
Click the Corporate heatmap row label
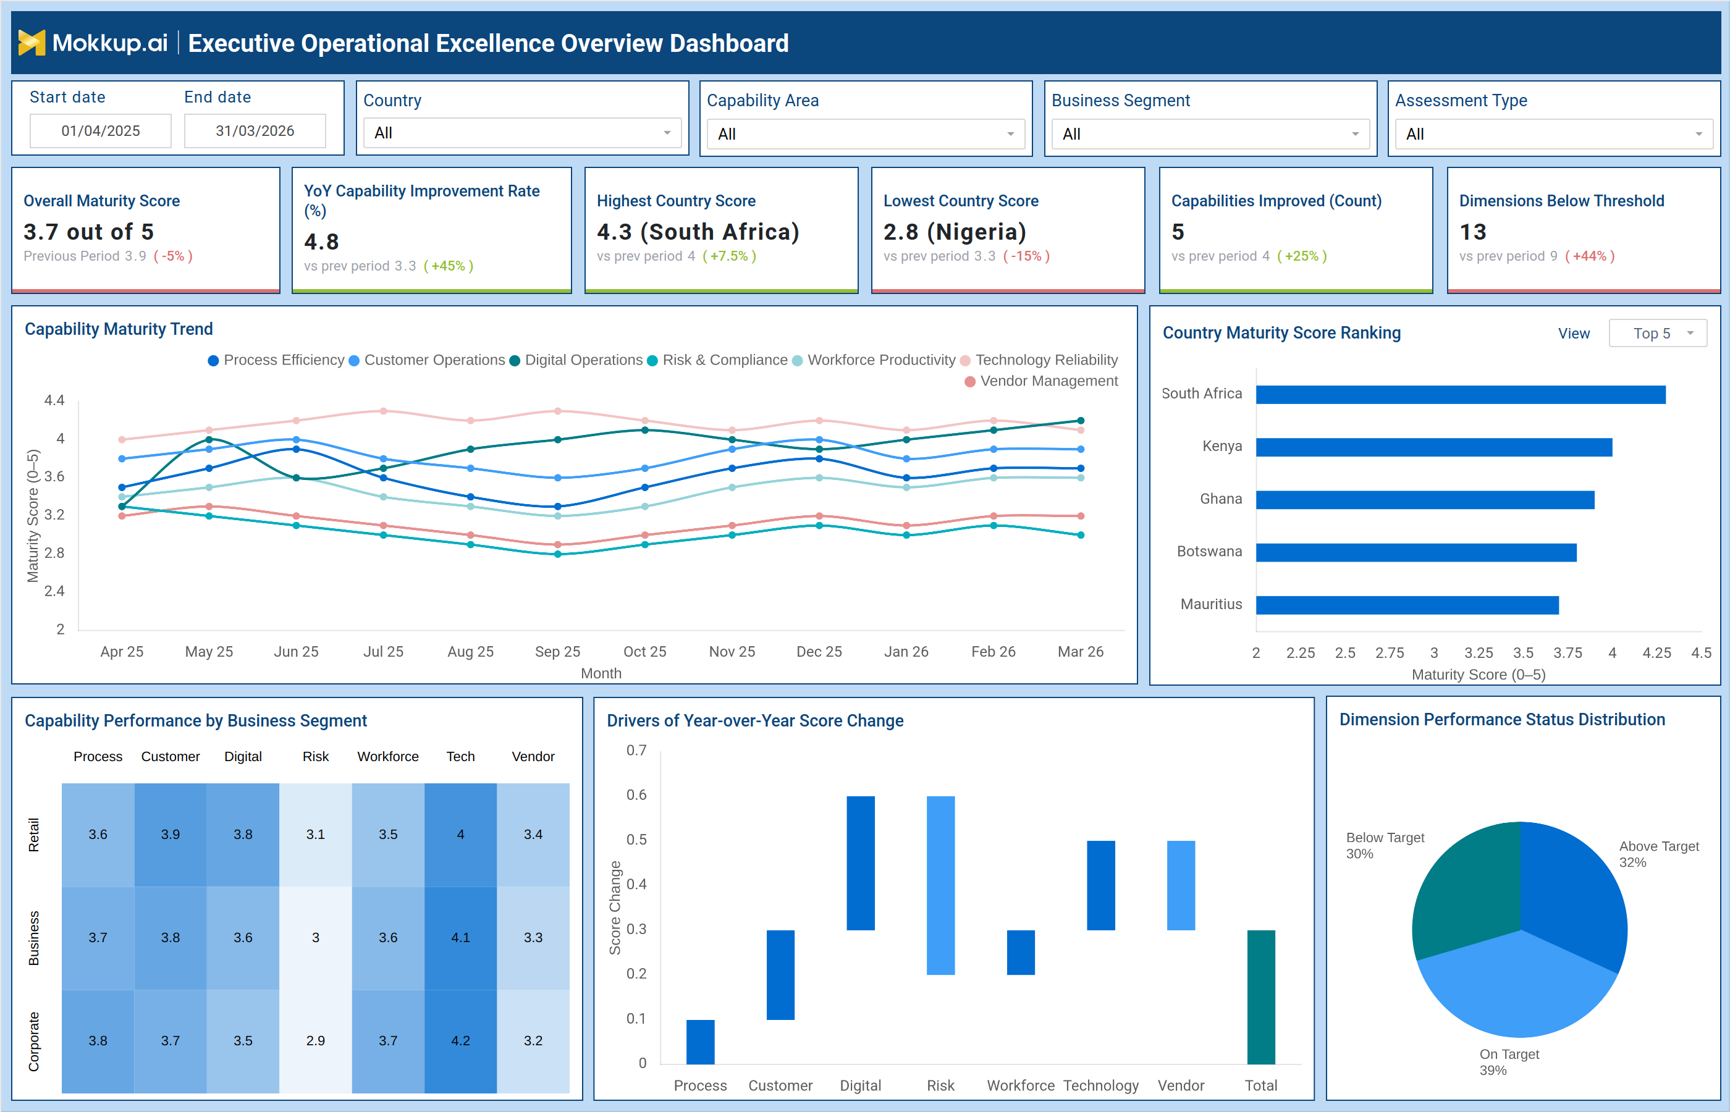[x=34, y=1041]
